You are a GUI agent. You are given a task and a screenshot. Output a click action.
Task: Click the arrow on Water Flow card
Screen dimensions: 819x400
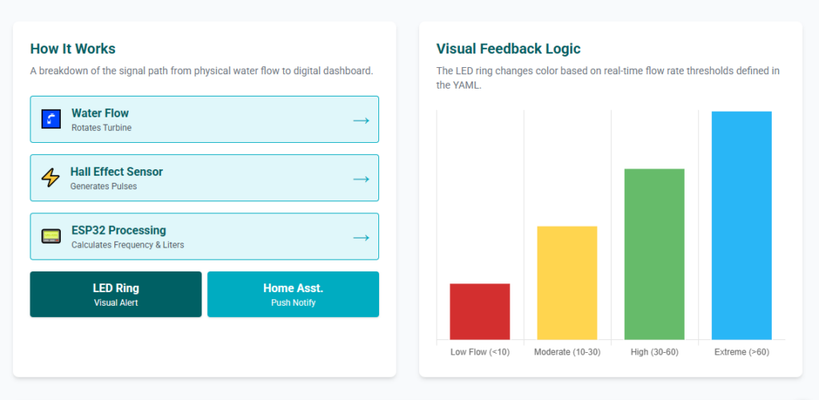click(x=361, y=120)
